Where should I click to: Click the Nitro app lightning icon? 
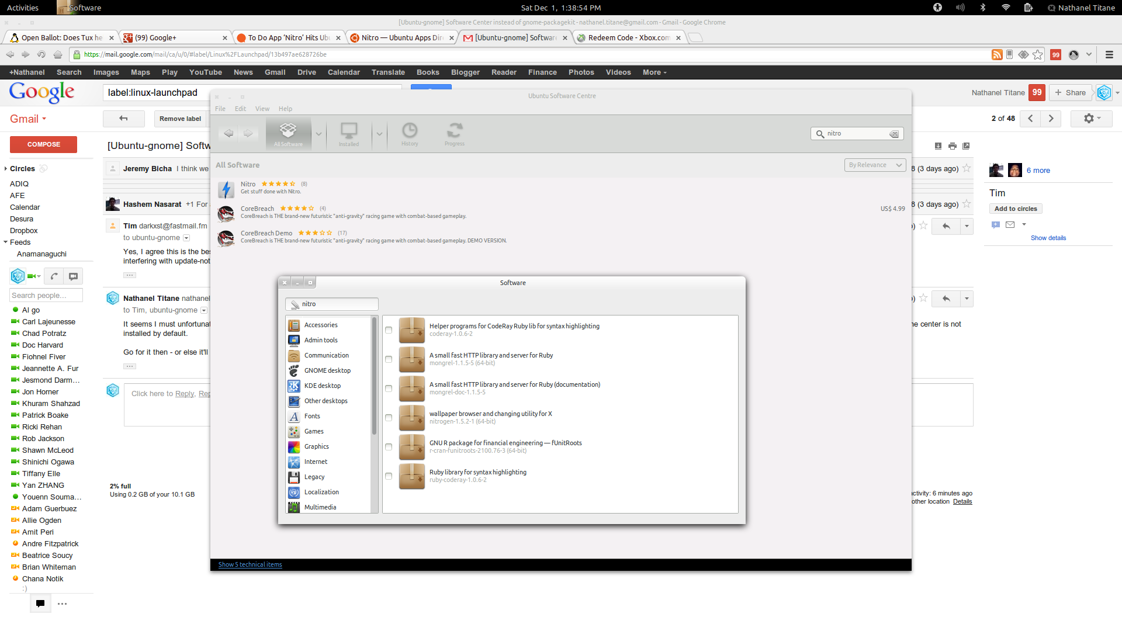pyautogui.click(x=226, y=189)
